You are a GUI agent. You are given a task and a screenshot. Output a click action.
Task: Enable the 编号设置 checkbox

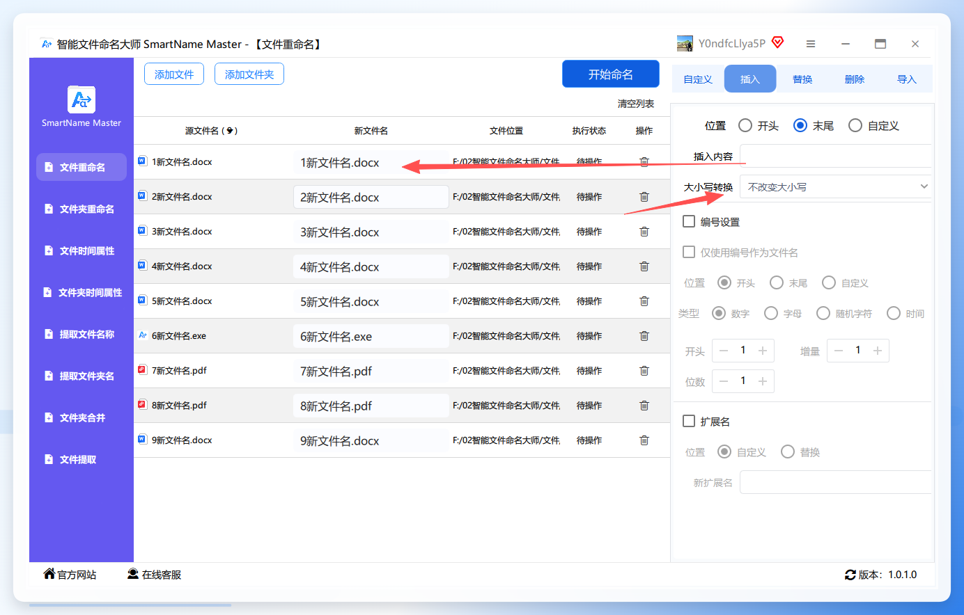pyautogui.click(x=689, y=221)
